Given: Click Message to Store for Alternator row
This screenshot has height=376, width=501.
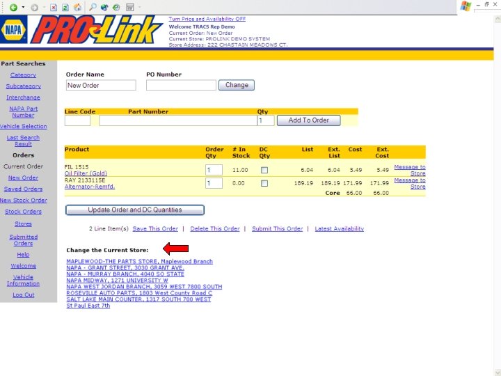Looking at the screenshot, I should pos(410,183).
